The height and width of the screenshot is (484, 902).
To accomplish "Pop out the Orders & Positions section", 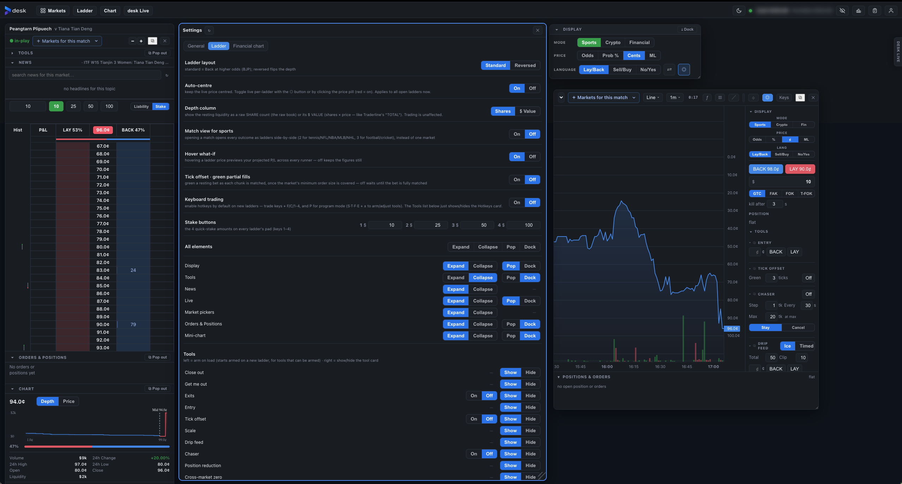I will pyautogui.click(x=157, y=357).
